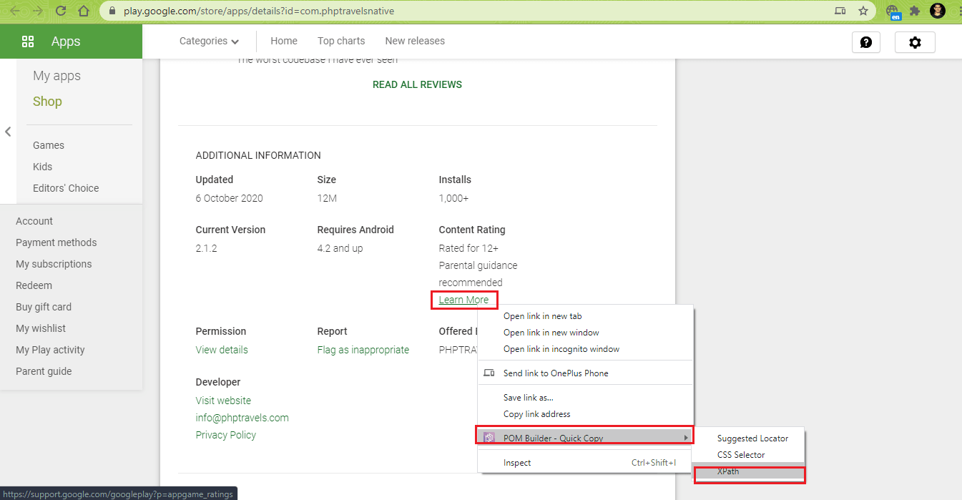Open the Play Store settings gear
Viewport: 962px width, 500px height.
(x=914, y=42)
